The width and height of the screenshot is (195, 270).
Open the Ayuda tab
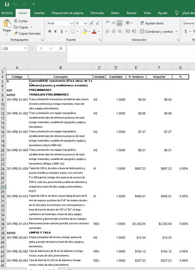[x=163, y=13]
